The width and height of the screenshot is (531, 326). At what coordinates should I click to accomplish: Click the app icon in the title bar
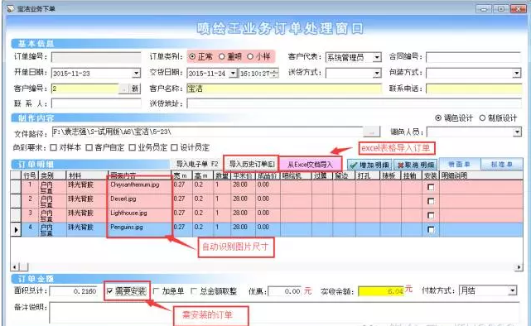(x=11, y=8)
